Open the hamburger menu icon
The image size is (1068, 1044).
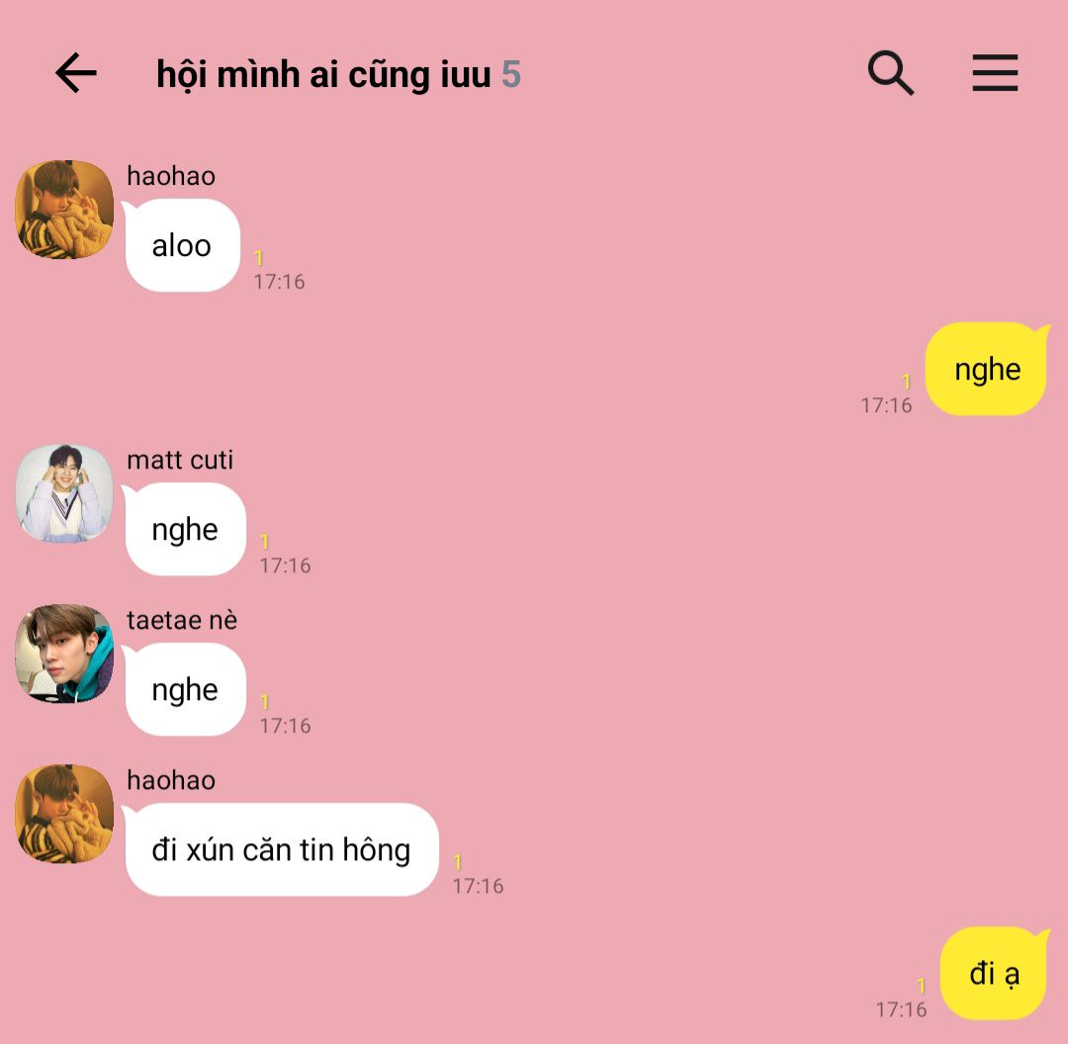(x=995, y=73)
